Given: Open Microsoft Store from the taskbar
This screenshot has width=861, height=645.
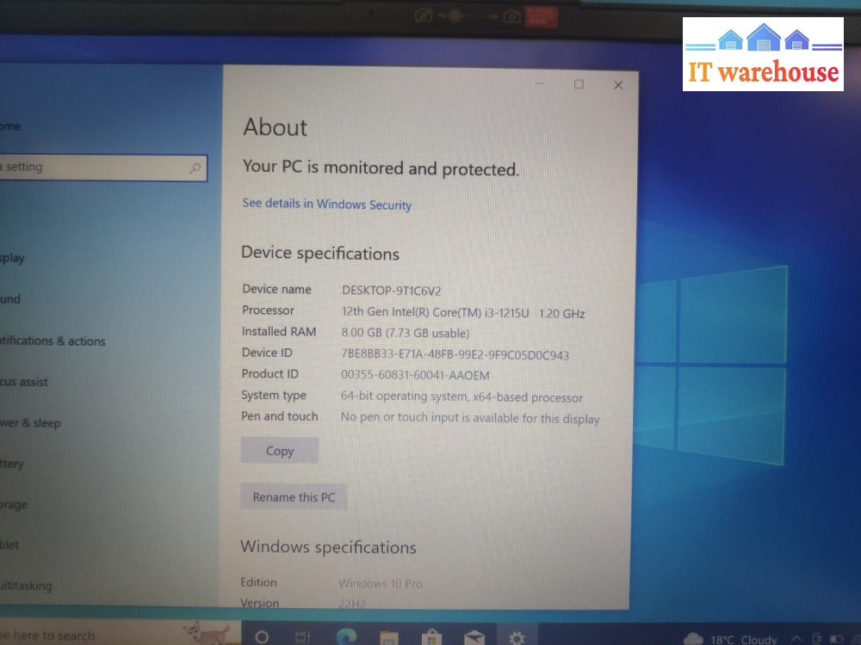Looking at the screenshot, I should [x=432, y=637].
